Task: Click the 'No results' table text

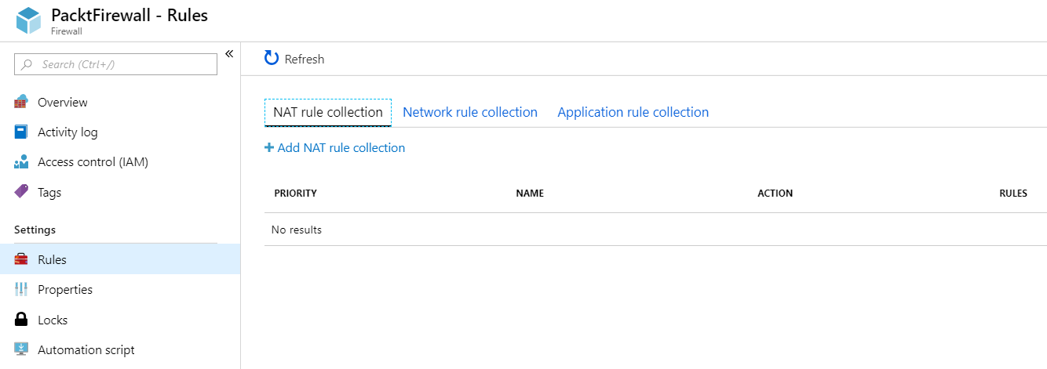Action: tap(297, 230)
